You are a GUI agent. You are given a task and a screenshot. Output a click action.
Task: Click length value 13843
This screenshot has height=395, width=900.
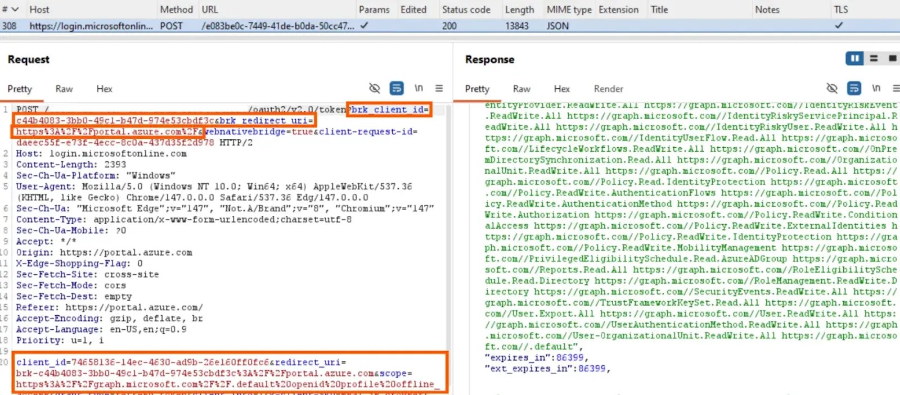516,26
